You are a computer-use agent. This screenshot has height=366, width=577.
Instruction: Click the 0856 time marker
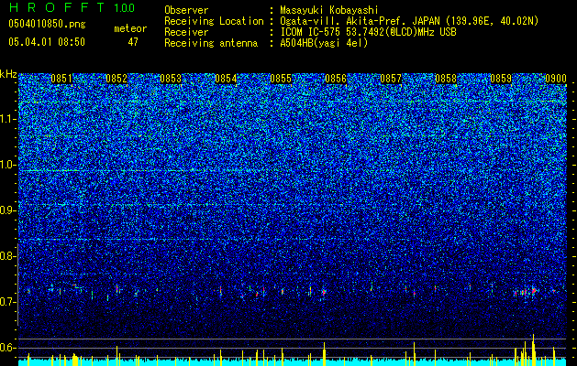(x=336, y=79)
